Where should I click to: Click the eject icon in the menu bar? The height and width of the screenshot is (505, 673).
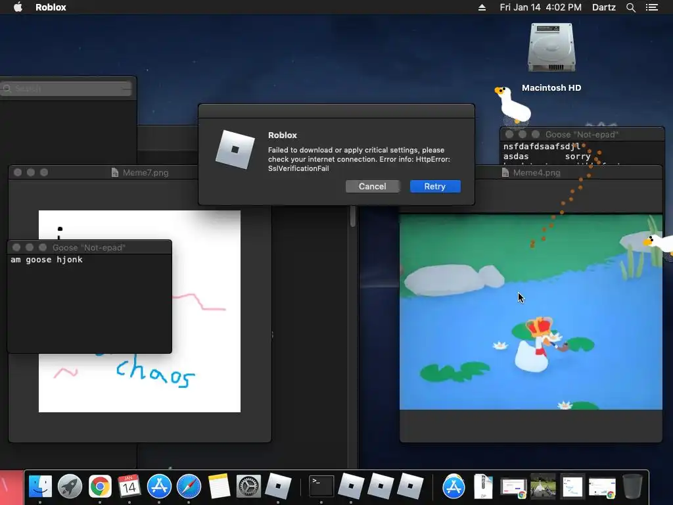pyautogui.click(x=482, y=7)
